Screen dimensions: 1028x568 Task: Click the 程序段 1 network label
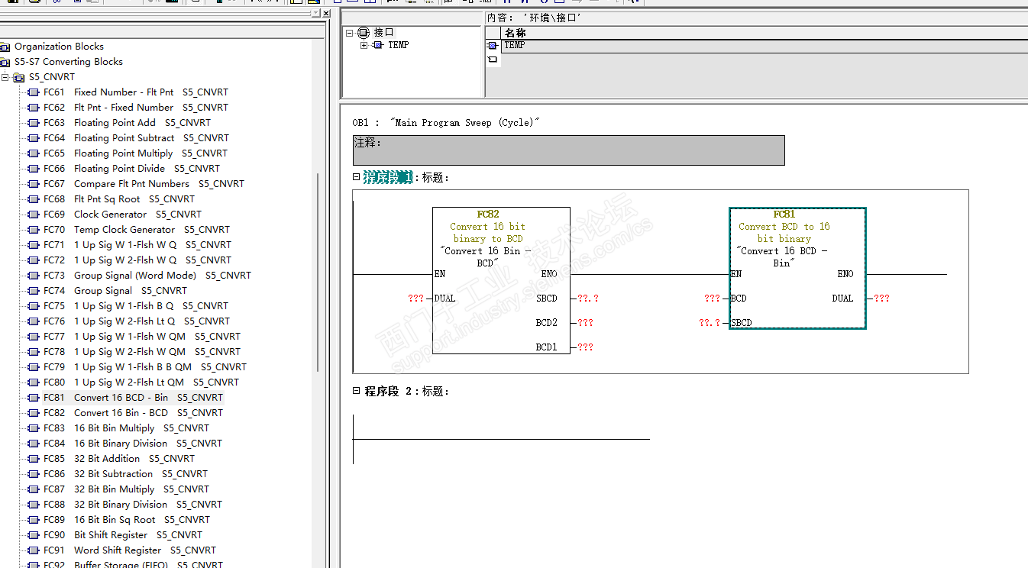[x=388, y=177]
